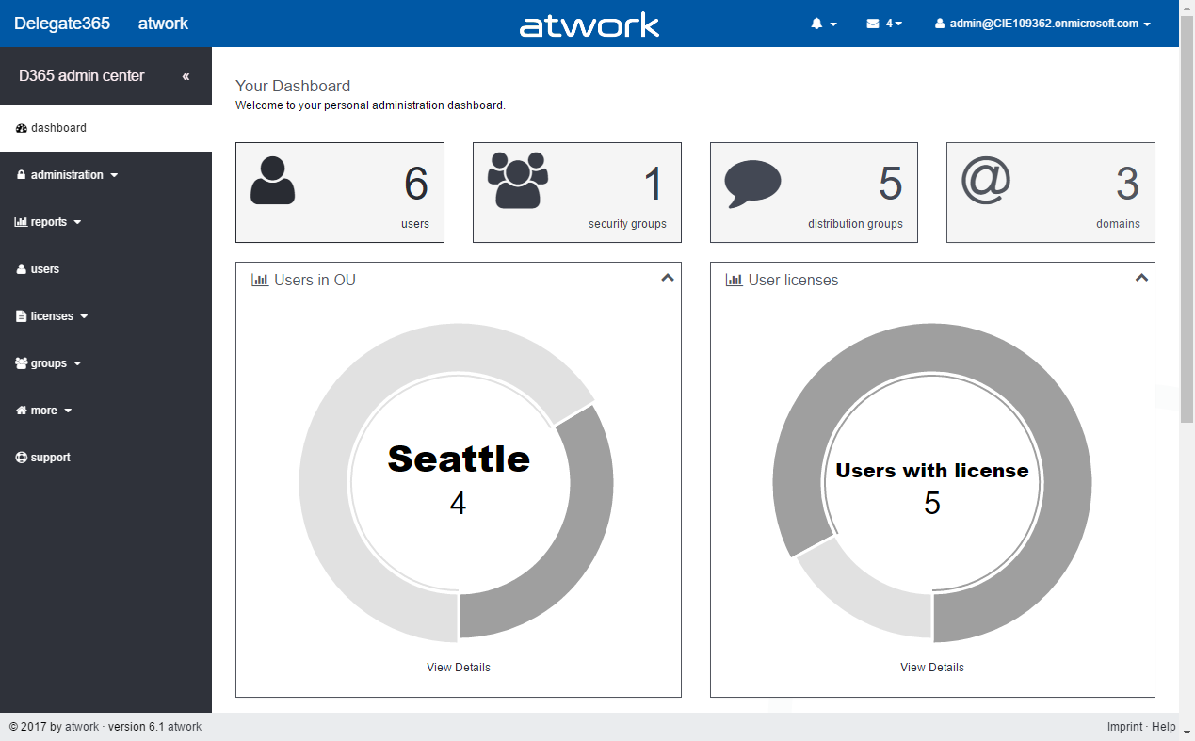Click the person icon next to users menu
Screen dimensions: 1195x741
[x=21, y=269]
